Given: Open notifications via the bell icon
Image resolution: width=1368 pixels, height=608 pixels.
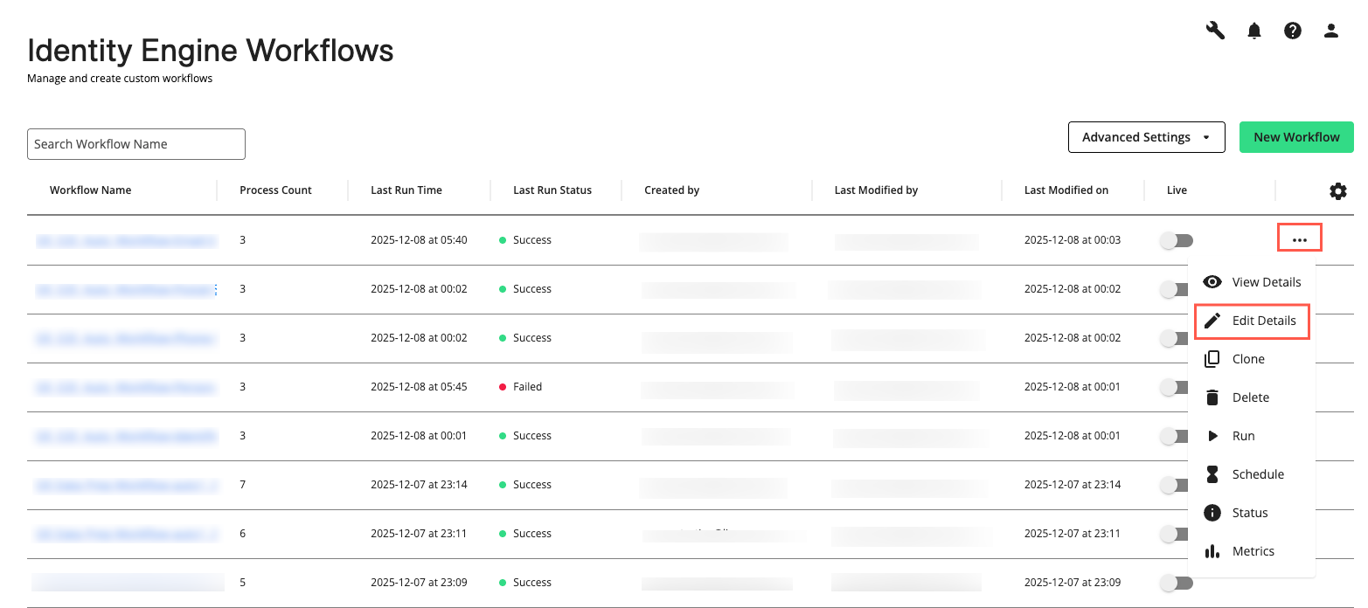Looking at the screenshot, I should click(x=1254, y=30).
